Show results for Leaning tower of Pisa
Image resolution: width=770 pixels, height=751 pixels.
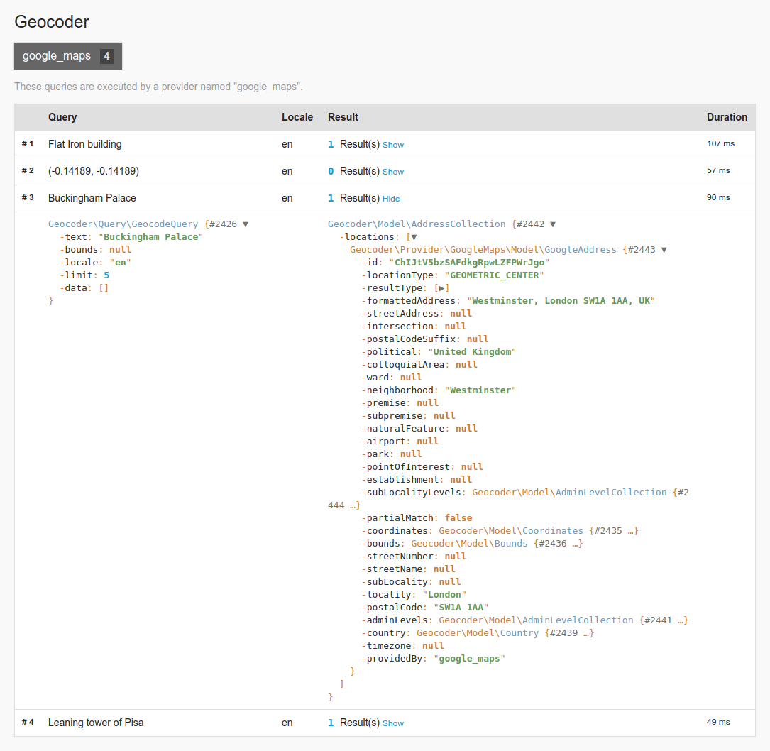click(393, 723)
